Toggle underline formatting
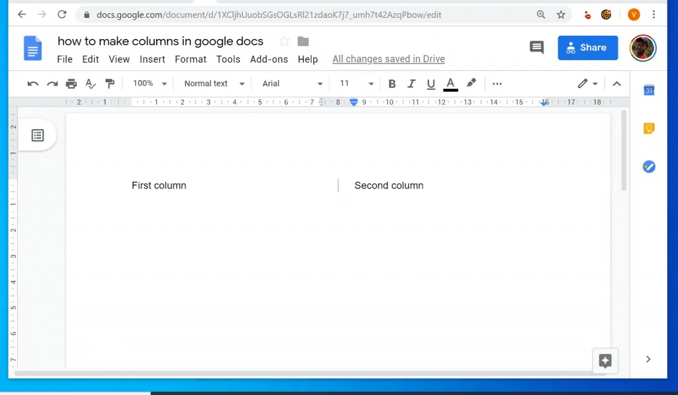Screen dimensions: 678x395 click(431, 83)
